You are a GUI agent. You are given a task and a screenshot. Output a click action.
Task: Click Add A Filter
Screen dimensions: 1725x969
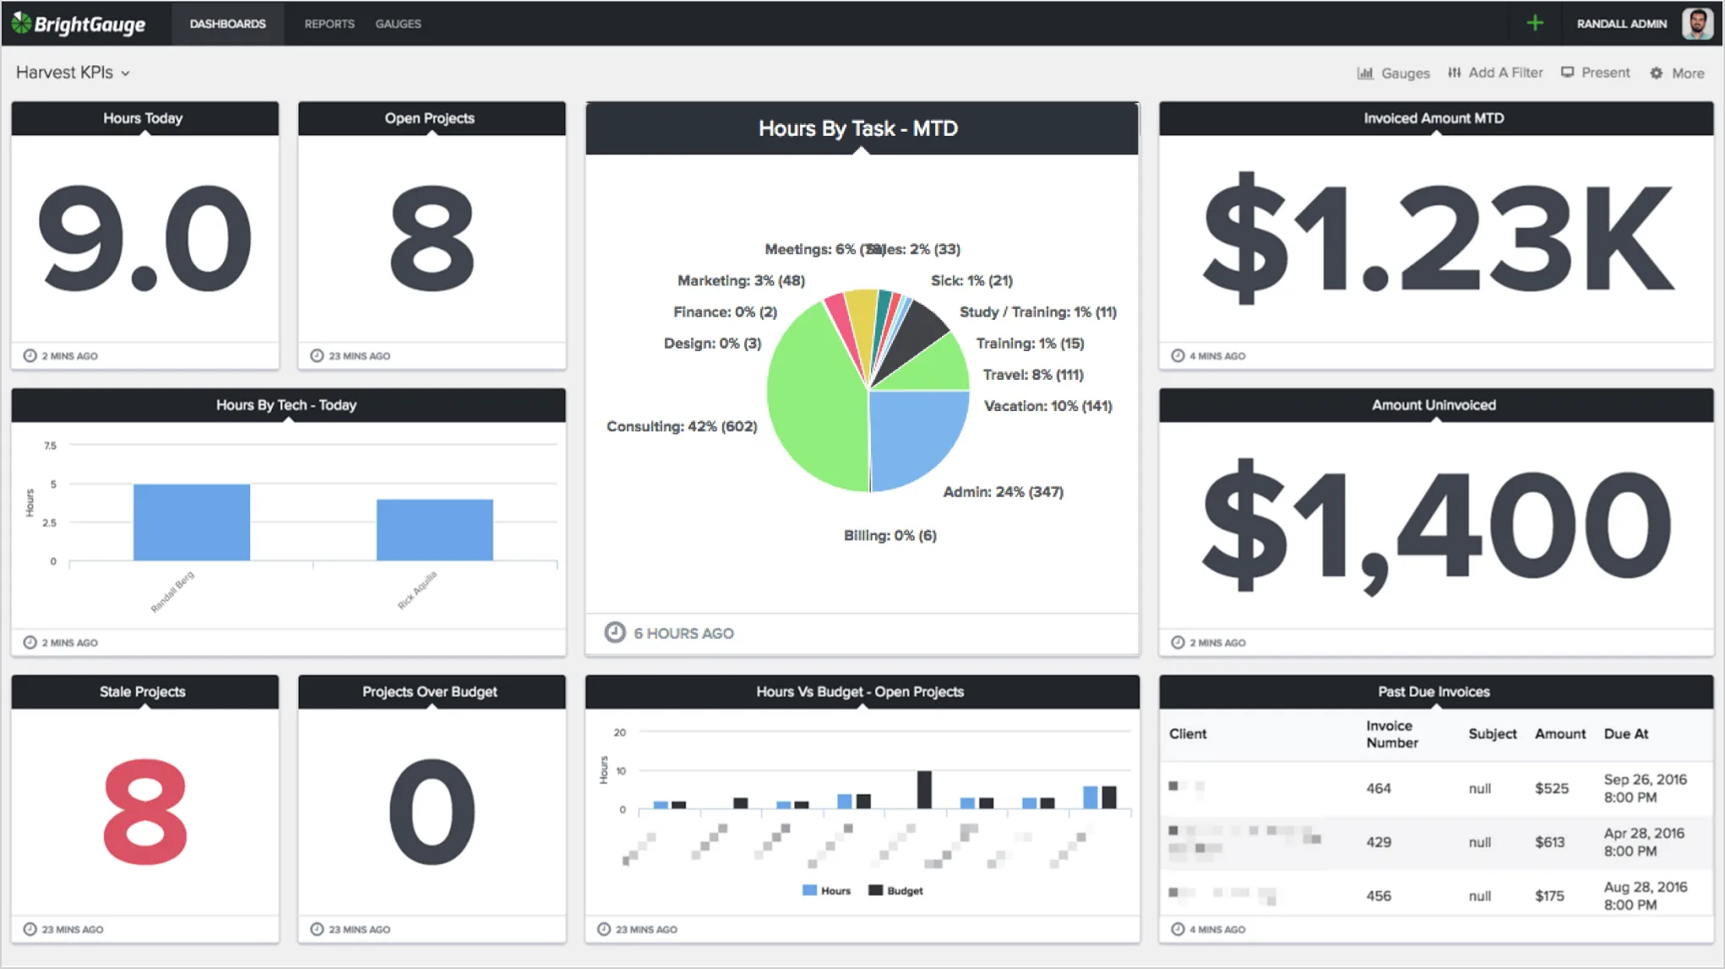(1495, 73)
